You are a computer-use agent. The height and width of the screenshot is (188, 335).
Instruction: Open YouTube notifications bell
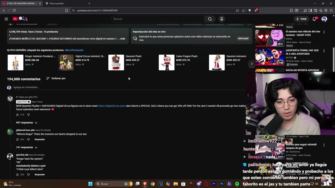(x=315, y=19)
